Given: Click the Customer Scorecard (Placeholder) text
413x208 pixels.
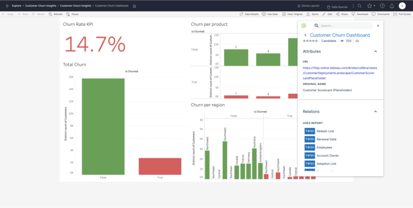Looking at the screenshot, I should coord(327,90).
